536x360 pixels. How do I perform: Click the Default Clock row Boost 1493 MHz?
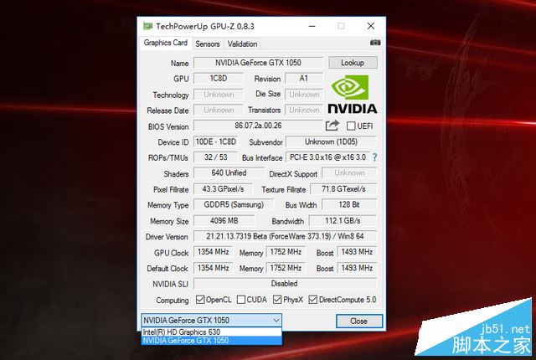[x=357, y=268]
